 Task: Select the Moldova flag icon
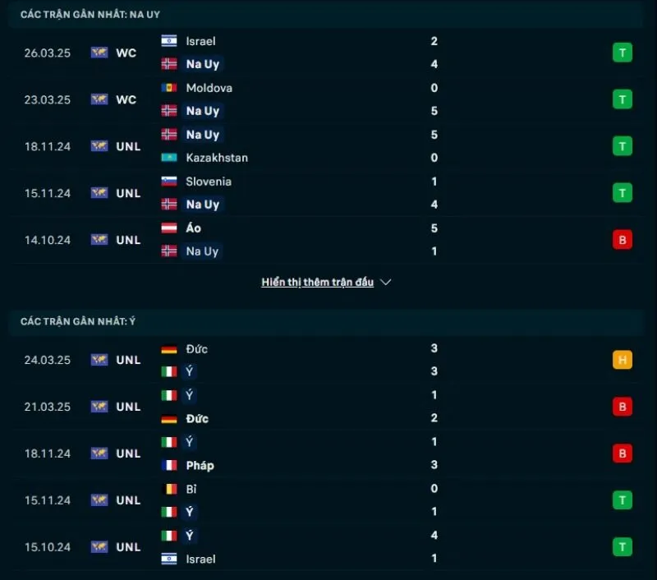[169, 88]
